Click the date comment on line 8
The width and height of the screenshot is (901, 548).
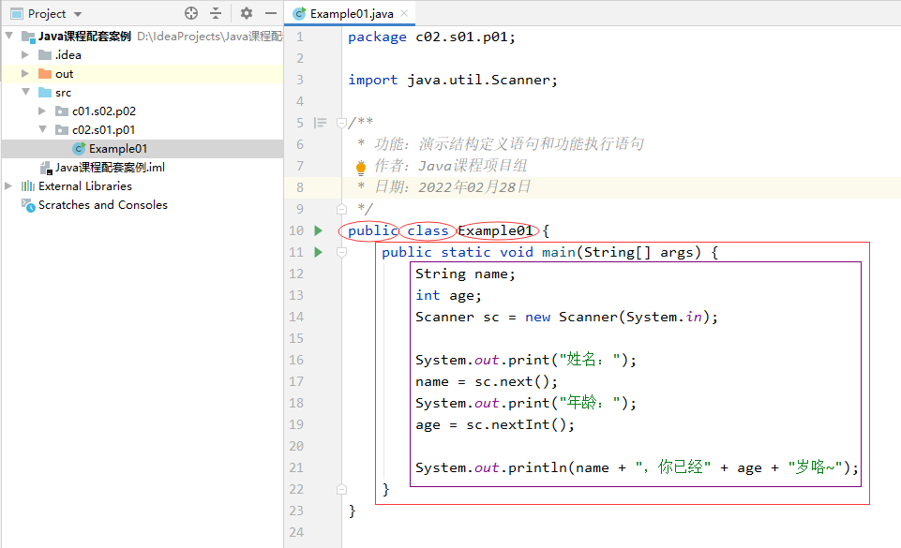(x=452, y=187)
